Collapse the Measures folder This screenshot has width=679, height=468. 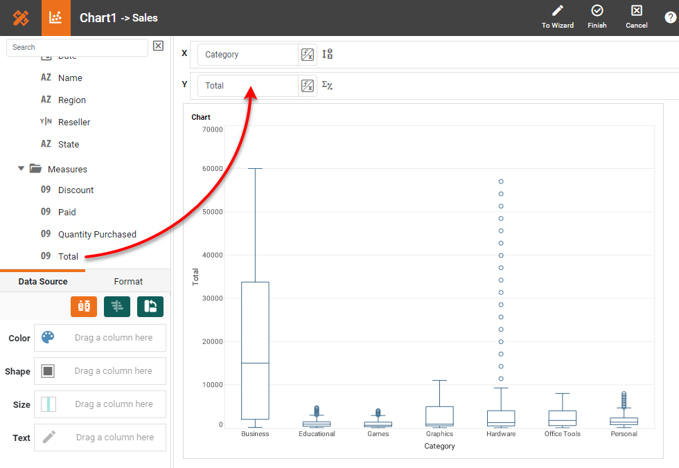point(21,168)
